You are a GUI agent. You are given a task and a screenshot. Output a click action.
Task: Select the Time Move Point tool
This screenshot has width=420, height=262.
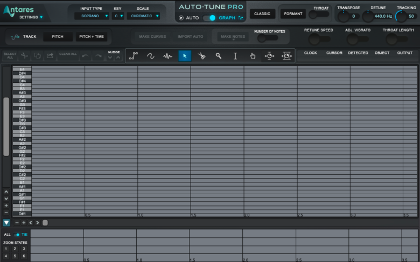click(269, 55)
